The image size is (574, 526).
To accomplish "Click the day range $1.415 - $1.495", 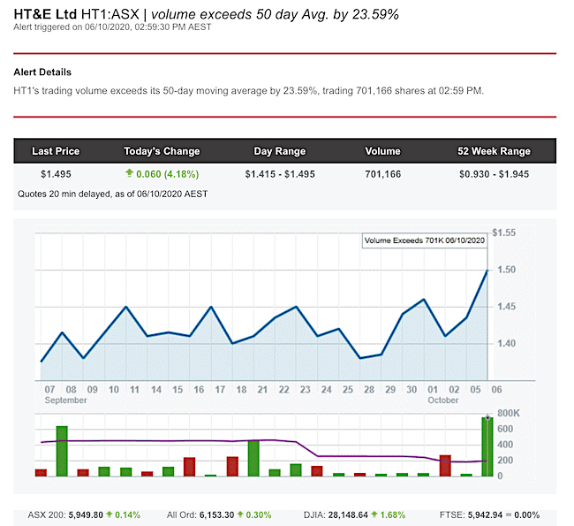I will coord(280,174).
